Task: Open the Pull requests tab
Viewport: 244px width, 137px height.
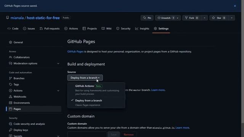Action: (50, 29)
